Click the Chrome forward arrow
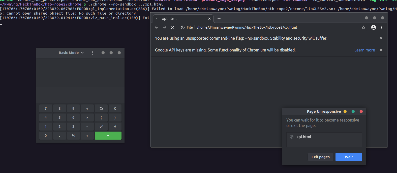The width and height of the screenshot is (397, 173). pos(165,27)
